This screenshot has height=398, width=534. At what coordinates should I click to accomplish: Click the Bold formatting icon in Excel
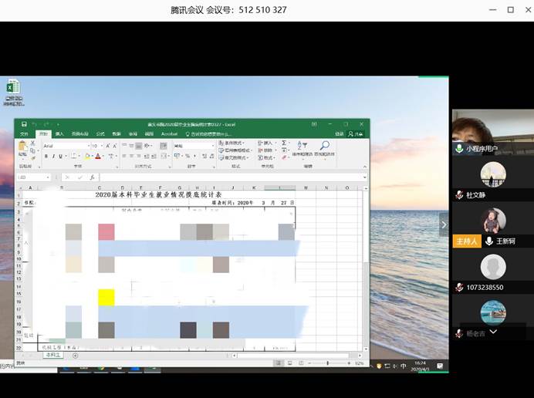click(x=46, y=157)
